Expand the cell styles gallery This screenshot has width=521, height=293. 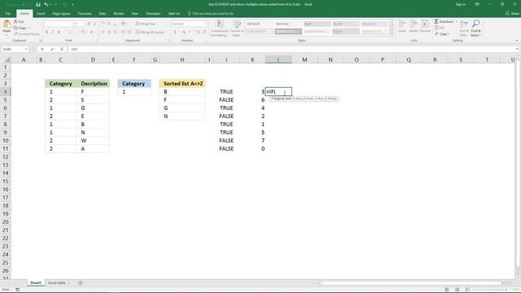click(x=392, y=34)
